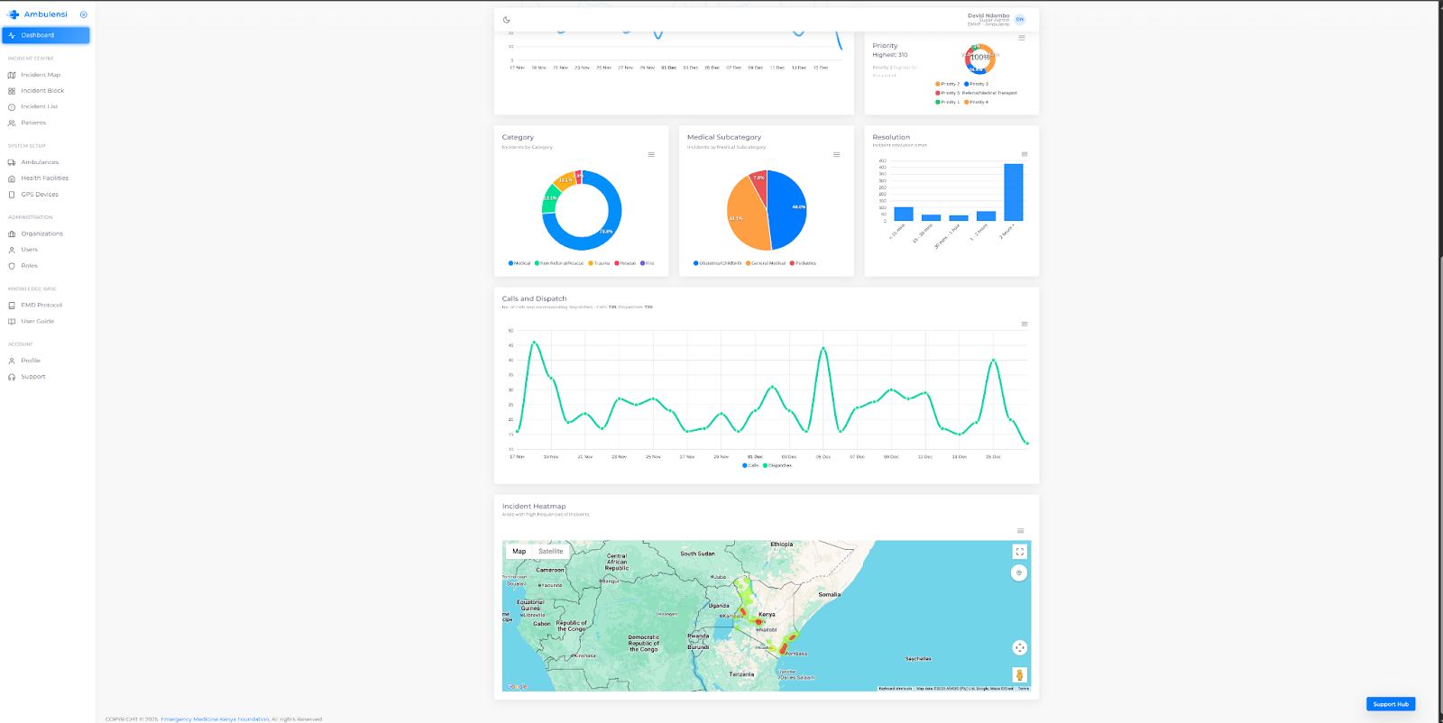1443x723 pixels.
Task: Click the Support Hub button
Action: click(x=1391, y=704)
